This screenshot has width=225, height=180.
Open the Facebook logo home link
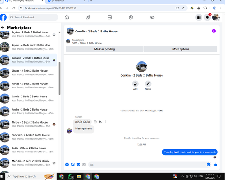point(3,18)
